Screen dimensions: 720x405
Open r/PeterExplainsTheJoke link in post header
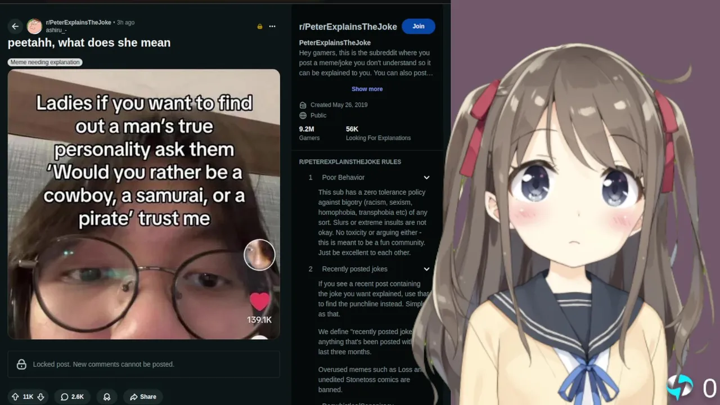[79, 22]
